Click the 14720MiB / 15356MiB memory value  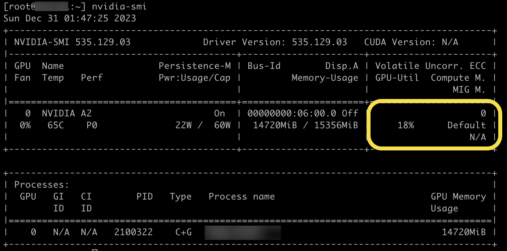pos(305,125)
